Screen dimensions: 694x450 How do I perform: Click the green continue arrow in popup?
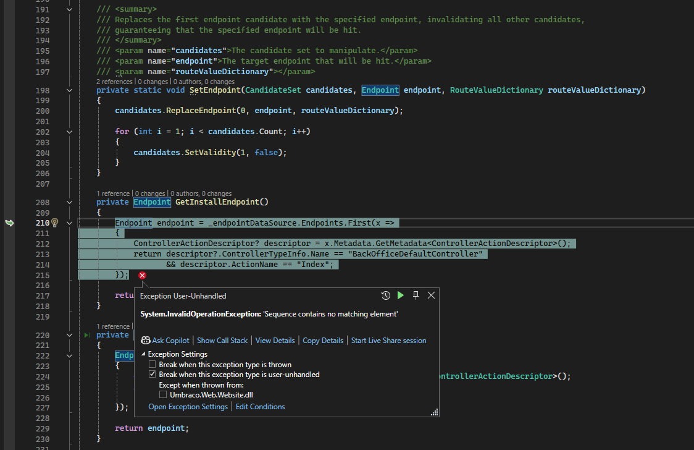401,295
